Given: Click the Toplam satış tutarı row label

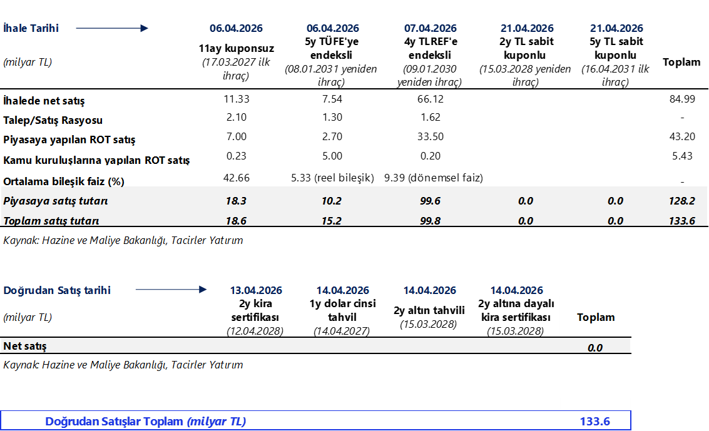Looking at the screenshot, I should [51, 221].
